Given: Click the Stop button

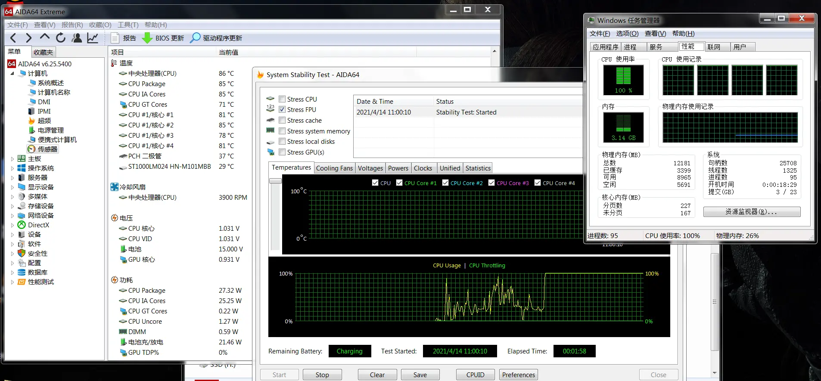Looking at the screenshot, I should [x=322, y=375].
